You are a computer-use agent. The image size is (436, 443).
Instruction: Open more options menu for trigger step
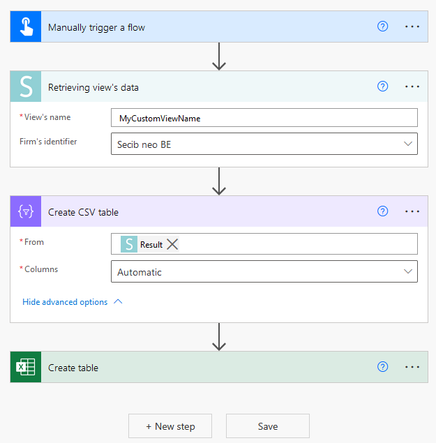(x=412, y=27)
